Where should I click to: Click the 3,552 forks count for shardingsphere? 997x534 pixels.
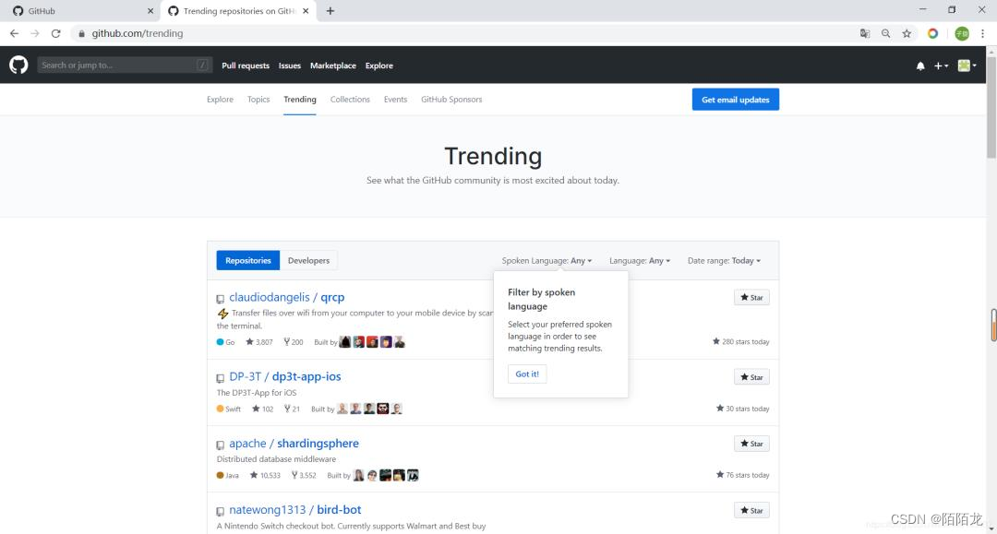click(x=304, y=475)
